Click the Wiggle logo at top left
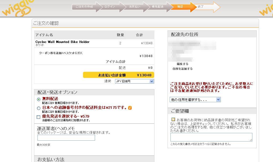273x162 pixels. pos(17,8)
